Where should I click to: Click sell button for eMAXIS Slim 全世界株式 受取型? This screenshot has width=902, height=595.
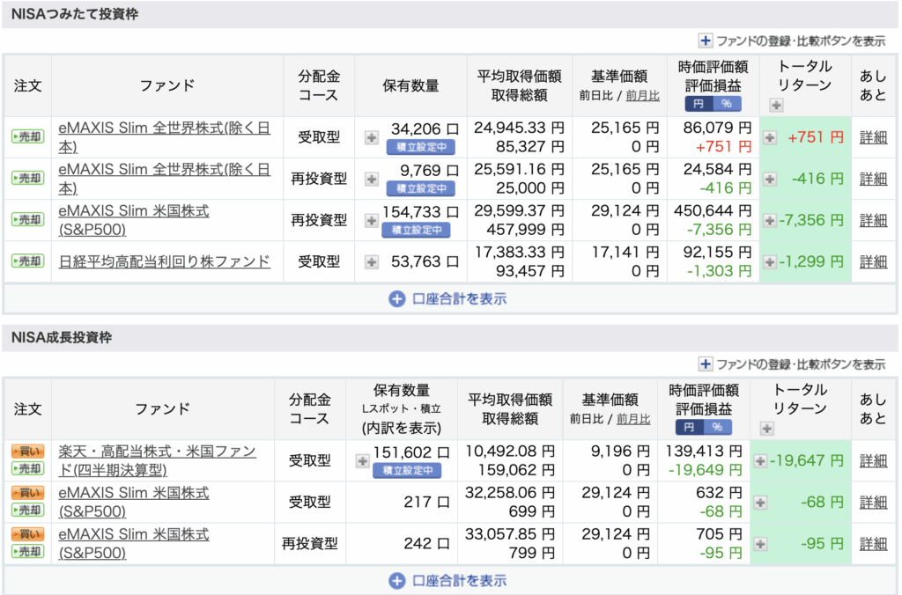(x=27, y=136)
